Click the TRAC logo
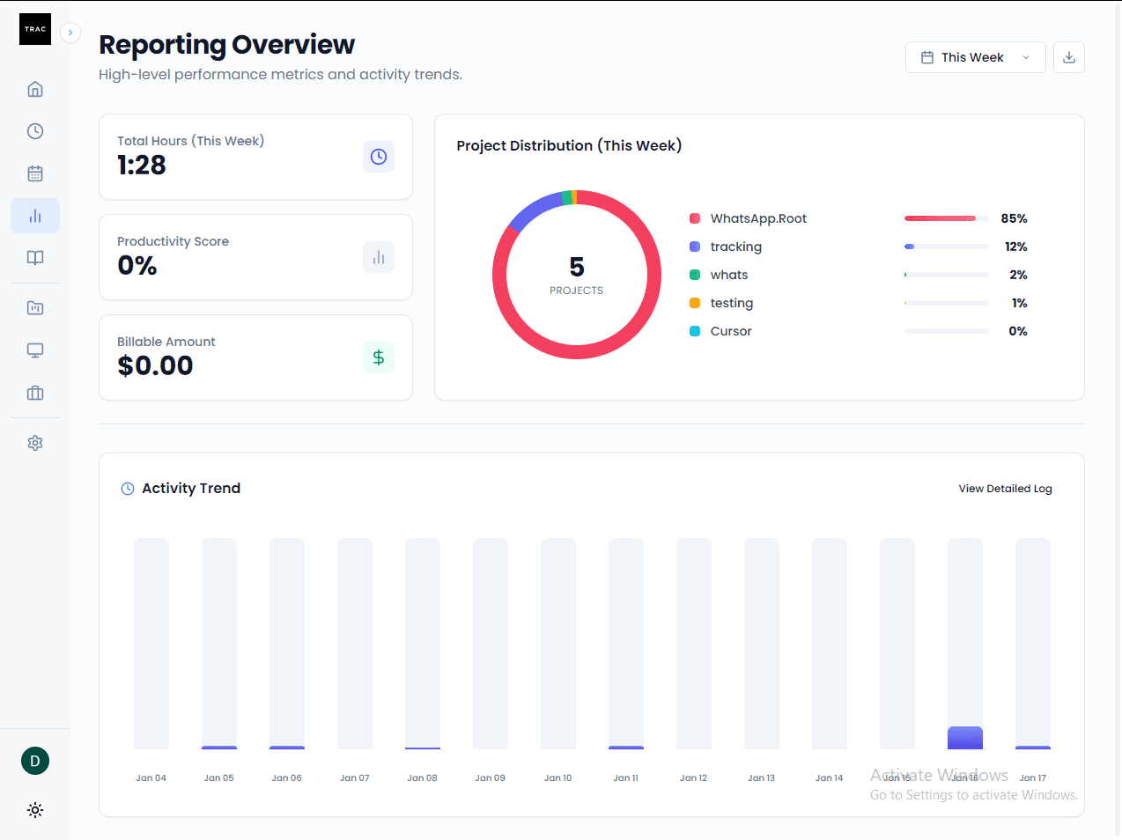Image resolution: width=1122 pixels, height=840 pixels. (35, 29)
